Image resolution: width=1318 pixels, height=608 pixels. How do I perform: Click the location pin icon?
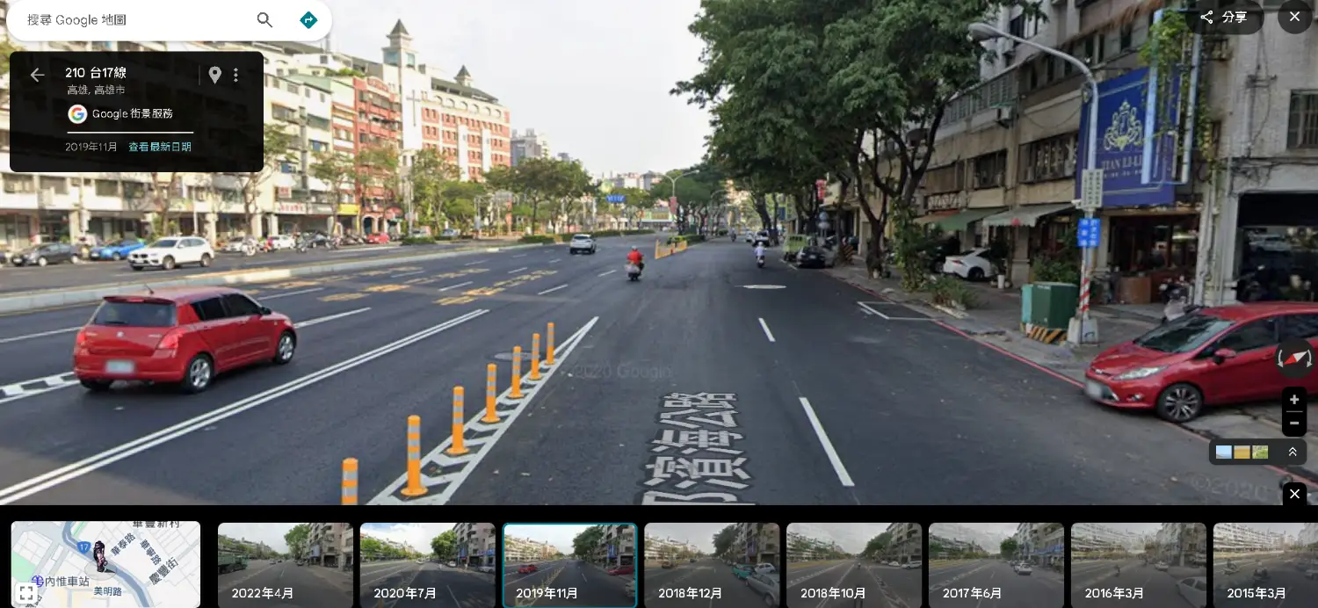(x=214, y=76)
